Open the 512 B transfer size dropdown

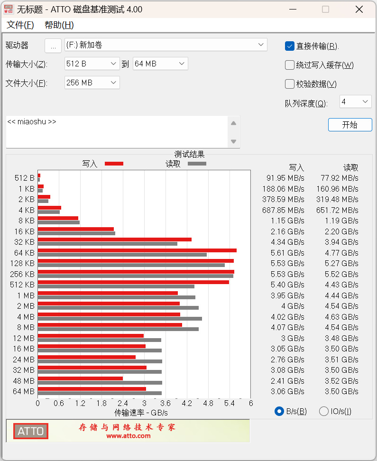point(92,64)
